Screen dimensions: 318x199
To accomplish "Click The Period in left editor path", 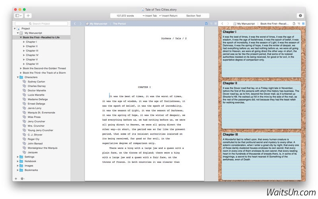I will (x=119, y=24).
